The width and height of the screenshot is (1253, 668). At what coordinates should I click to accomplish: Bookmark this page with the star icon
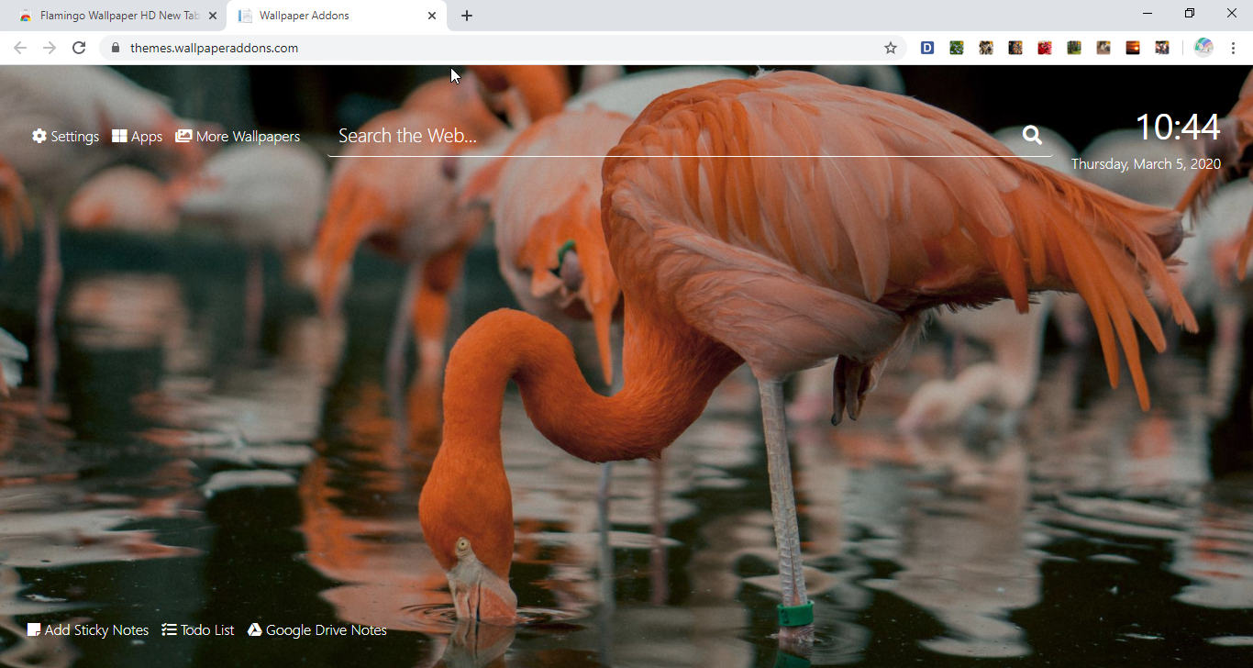[x=890, y=48]
